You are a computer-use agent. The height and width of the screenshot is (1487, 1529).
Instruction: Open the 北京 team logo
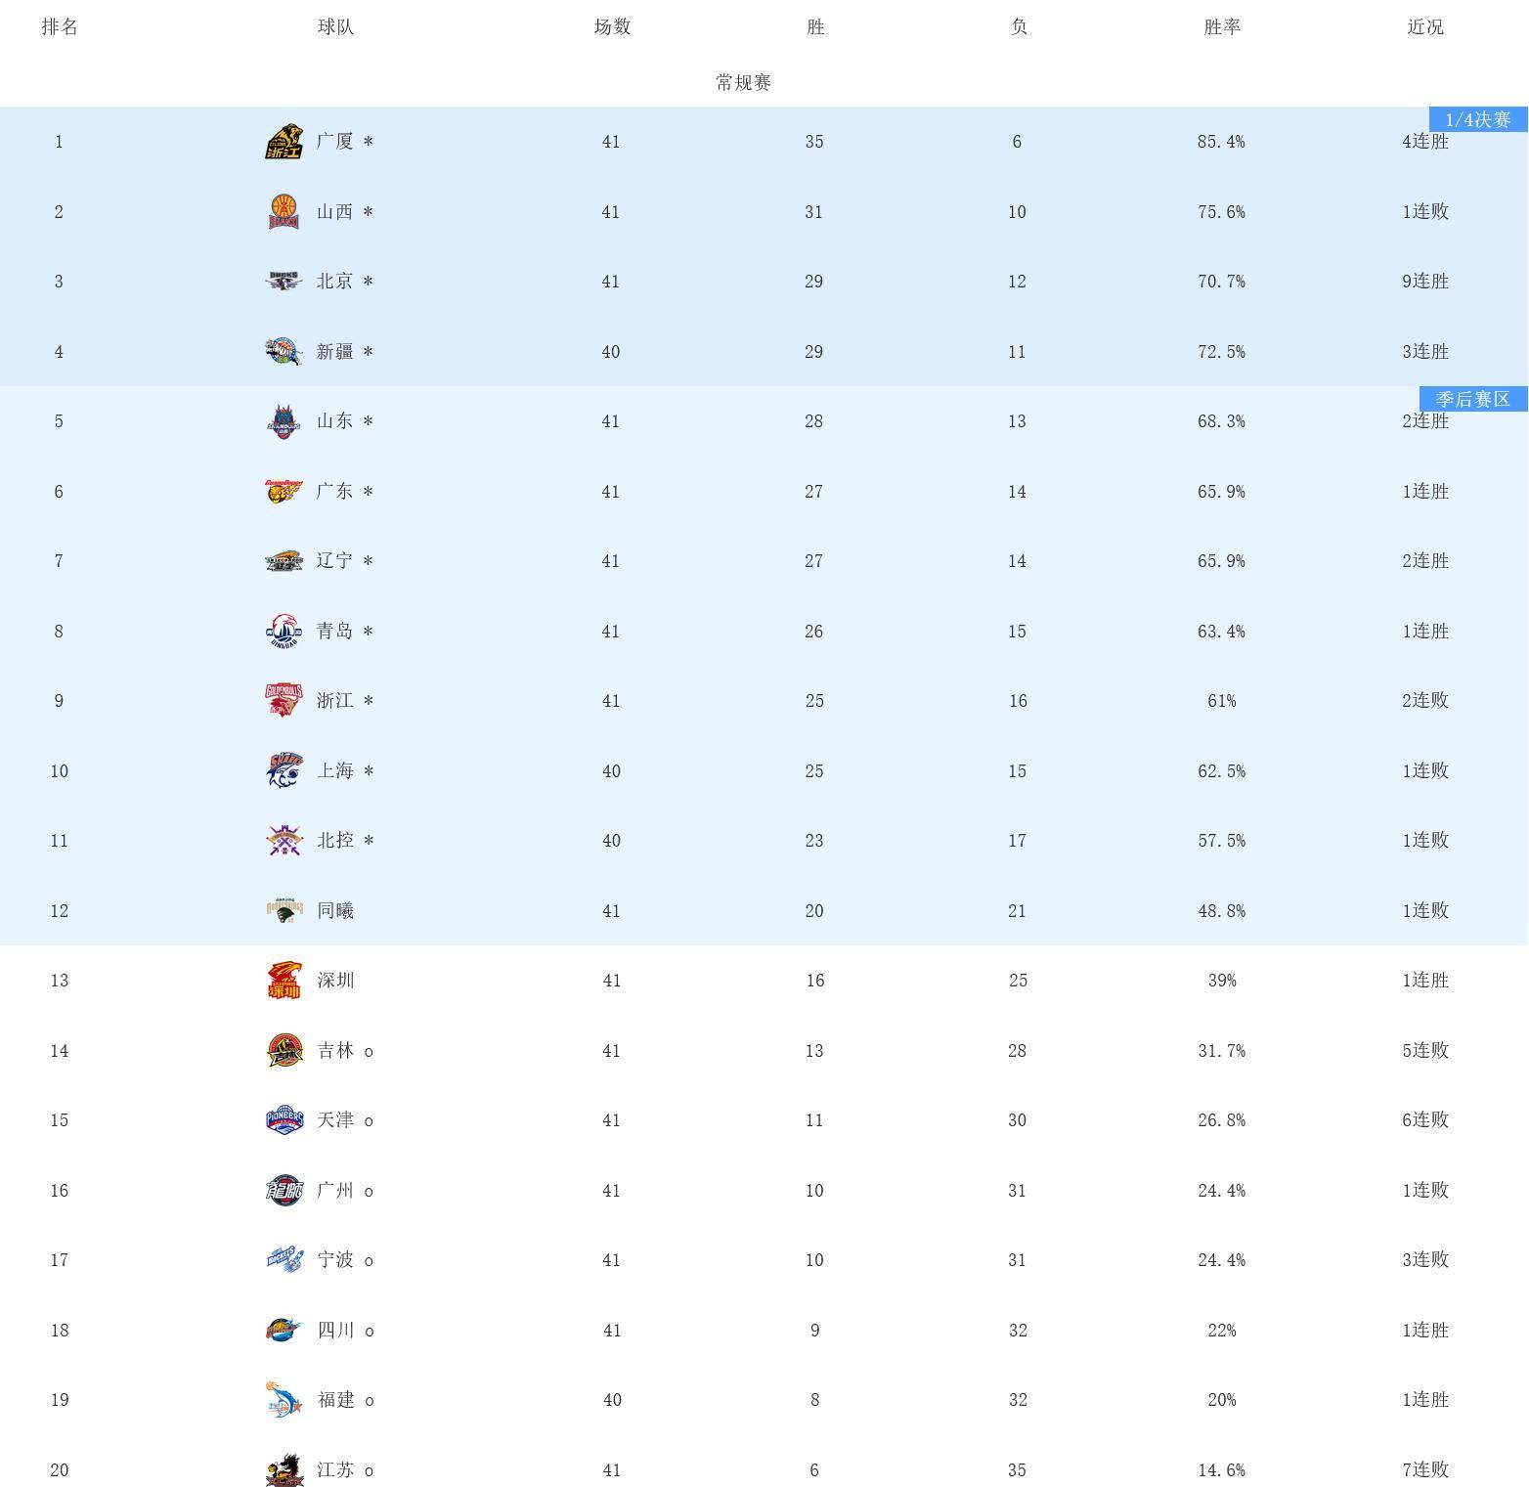(284, 282)
